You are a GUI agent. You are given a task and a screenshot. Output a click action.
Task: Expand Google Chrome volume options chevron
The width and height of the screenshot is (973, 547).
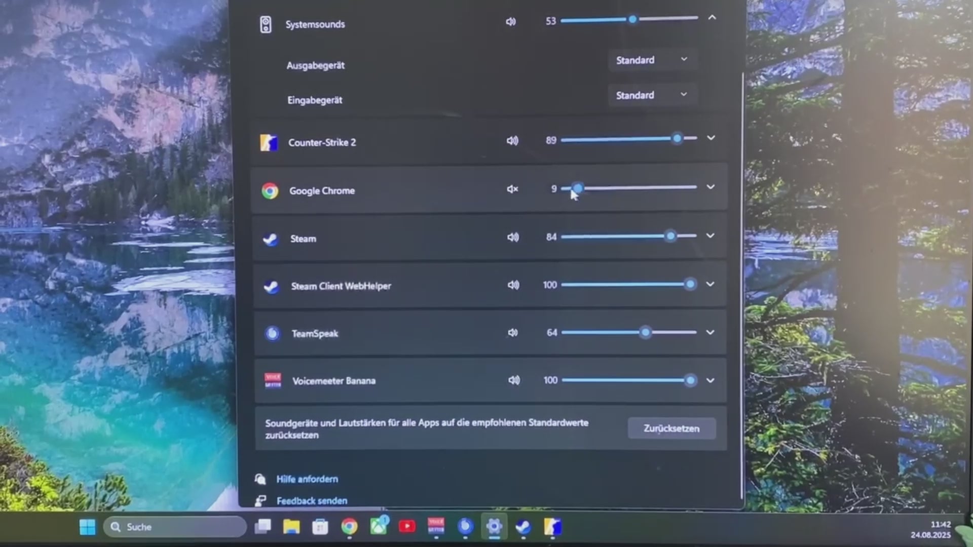coord(710,187)
